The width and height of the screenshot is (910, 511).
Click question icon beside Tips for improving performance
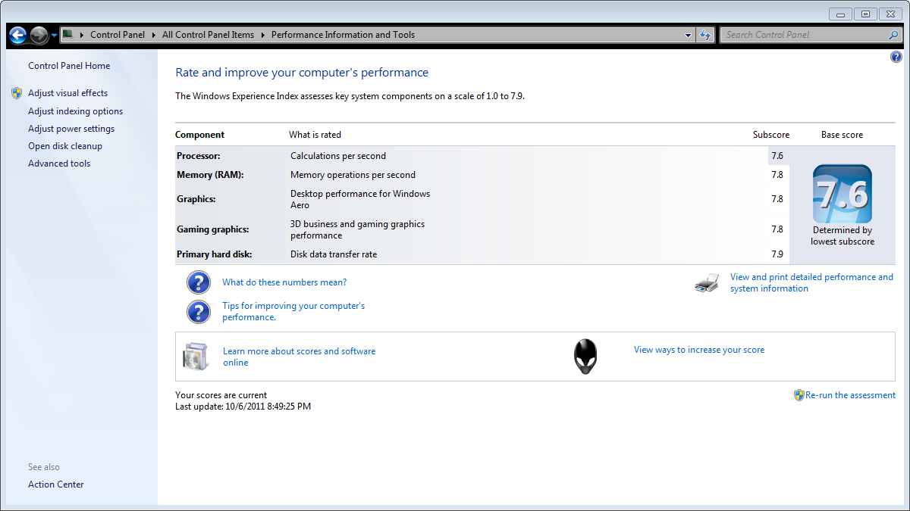tap(198, 312)
